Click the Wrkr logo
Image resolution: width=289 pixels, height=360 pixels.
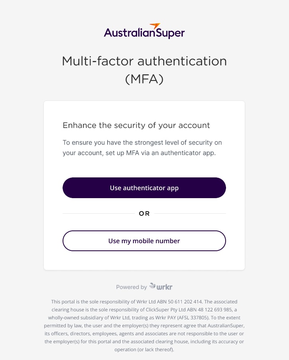pyautogui.click(x=162, y=287)
